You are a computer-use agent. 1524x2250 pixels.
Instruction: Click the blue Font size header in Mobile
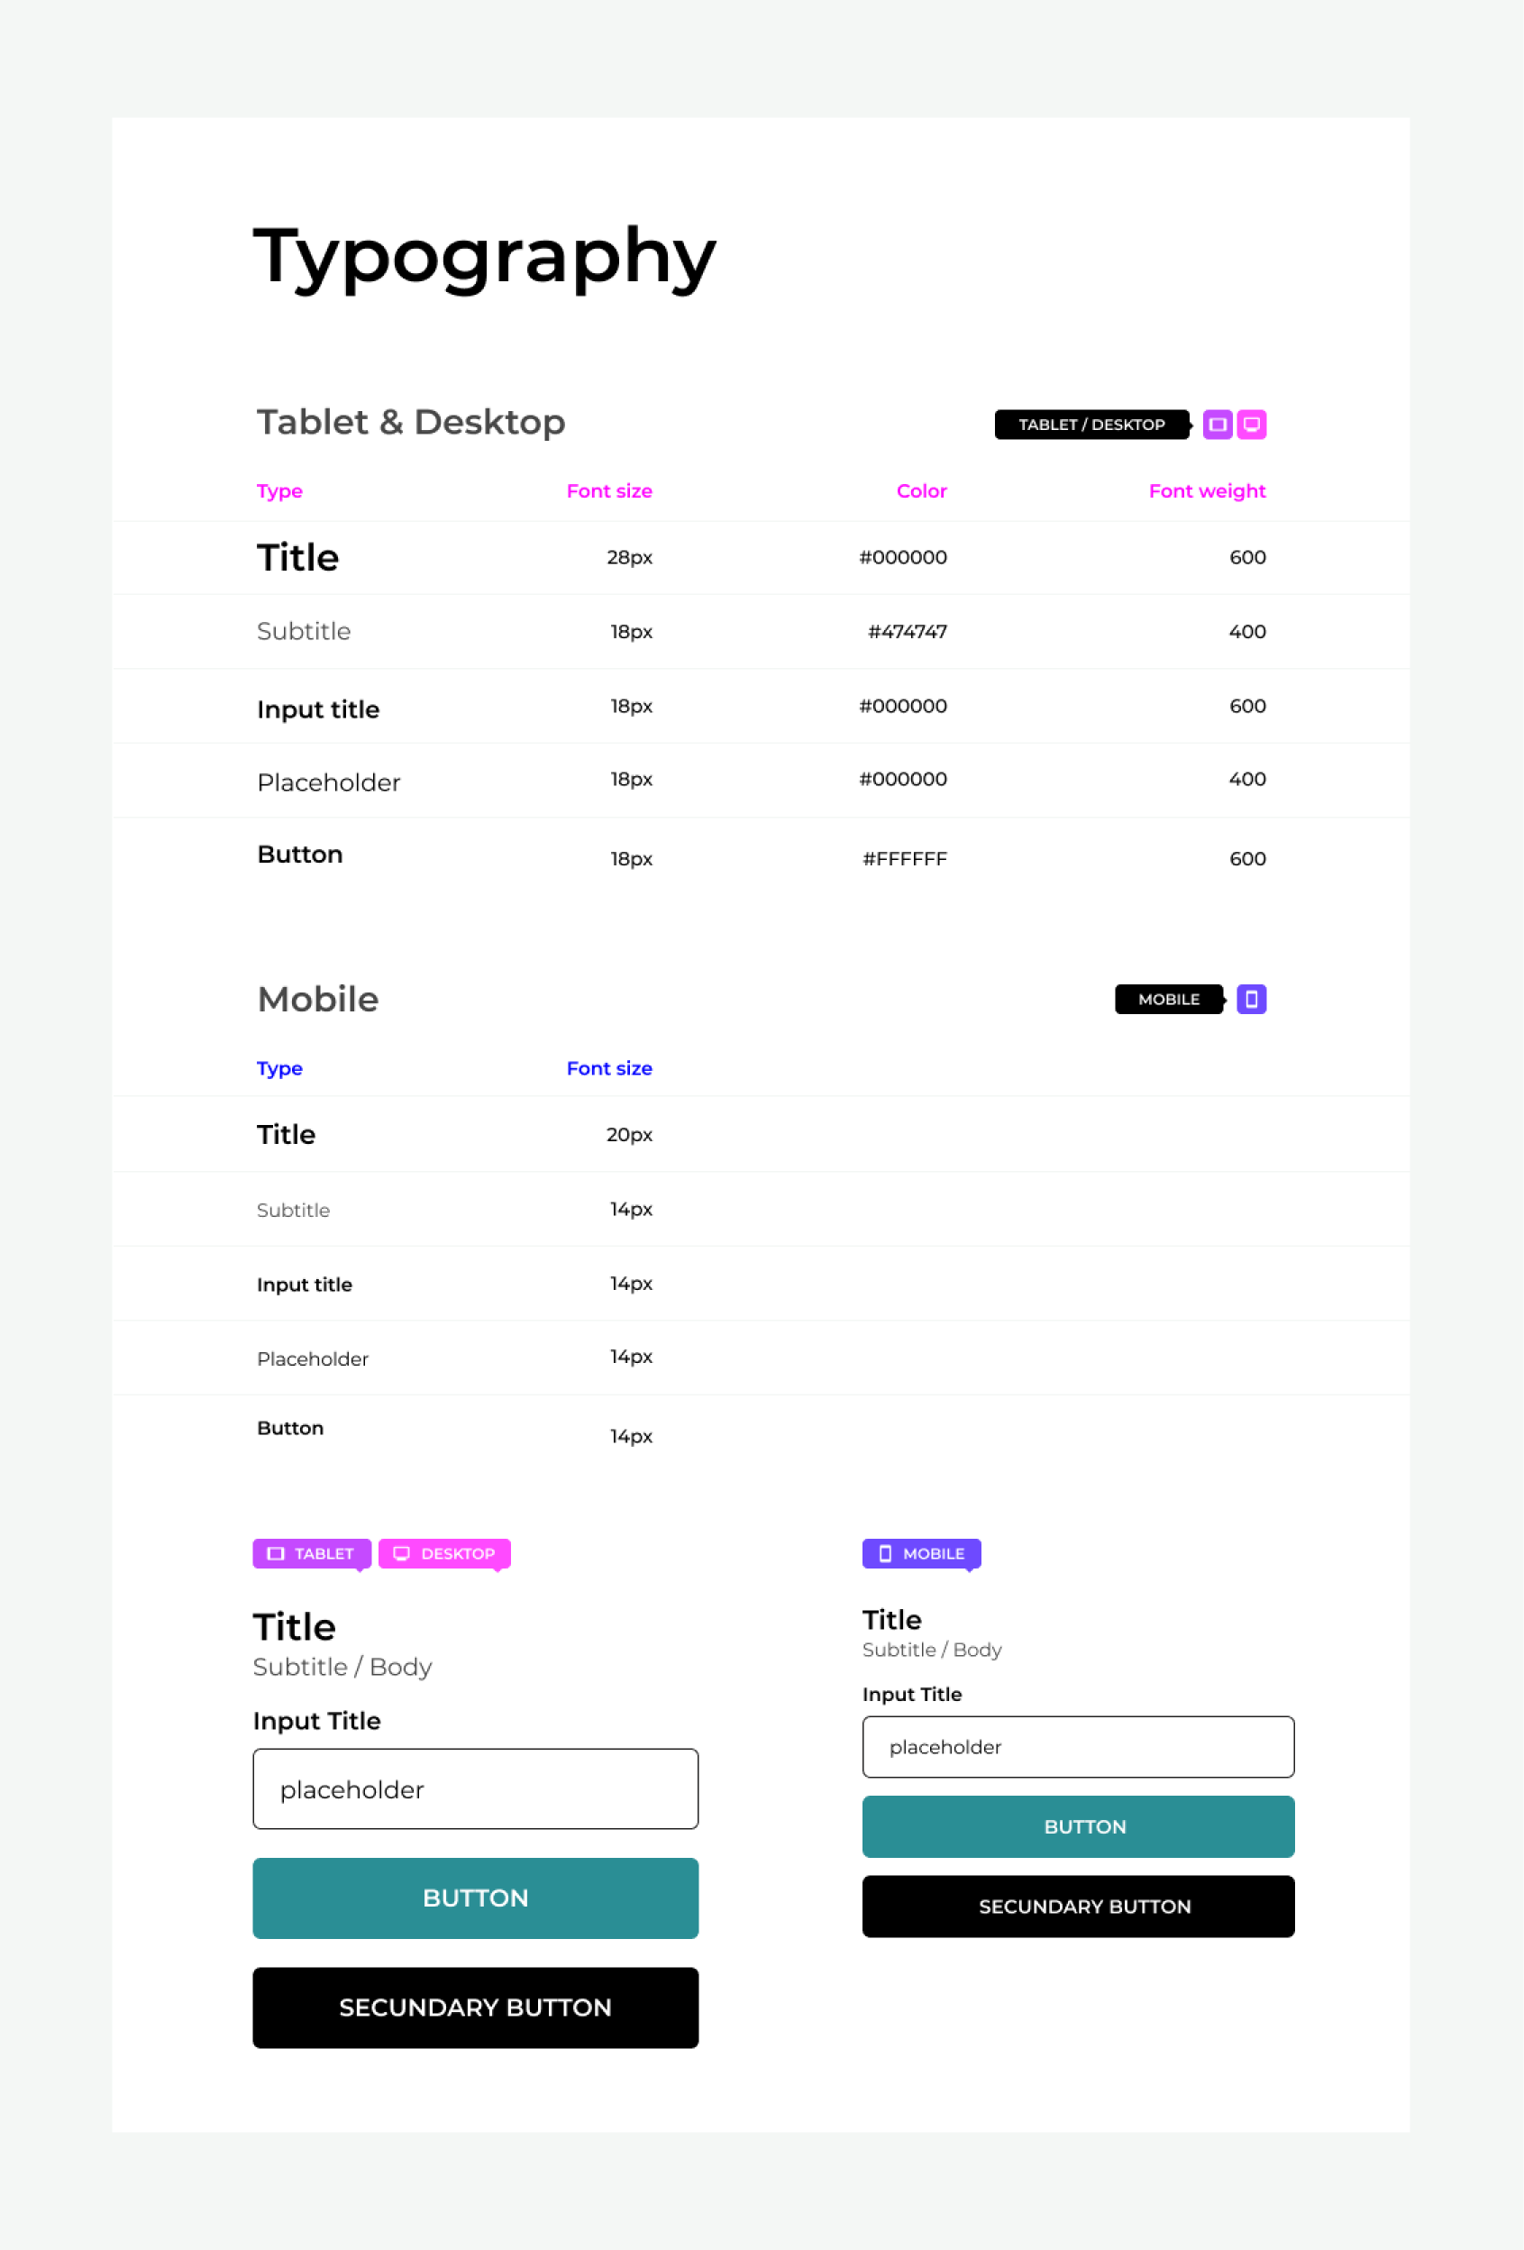click(609, 1068)
